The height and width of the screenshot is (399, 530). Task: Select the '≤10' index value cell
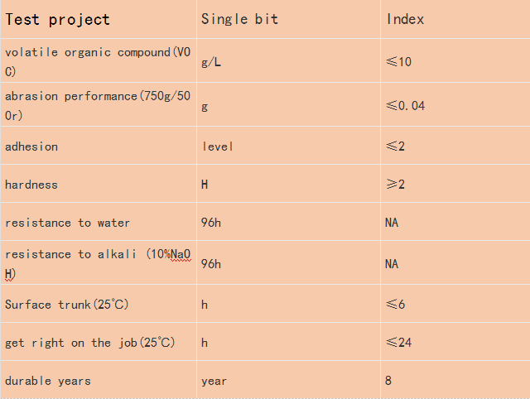pyautogui.click(x=455, y=60)
